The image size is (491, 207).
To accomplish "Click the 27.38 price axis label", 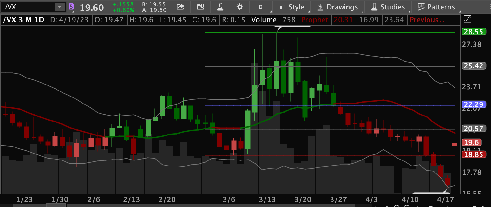I will (472, 44).
